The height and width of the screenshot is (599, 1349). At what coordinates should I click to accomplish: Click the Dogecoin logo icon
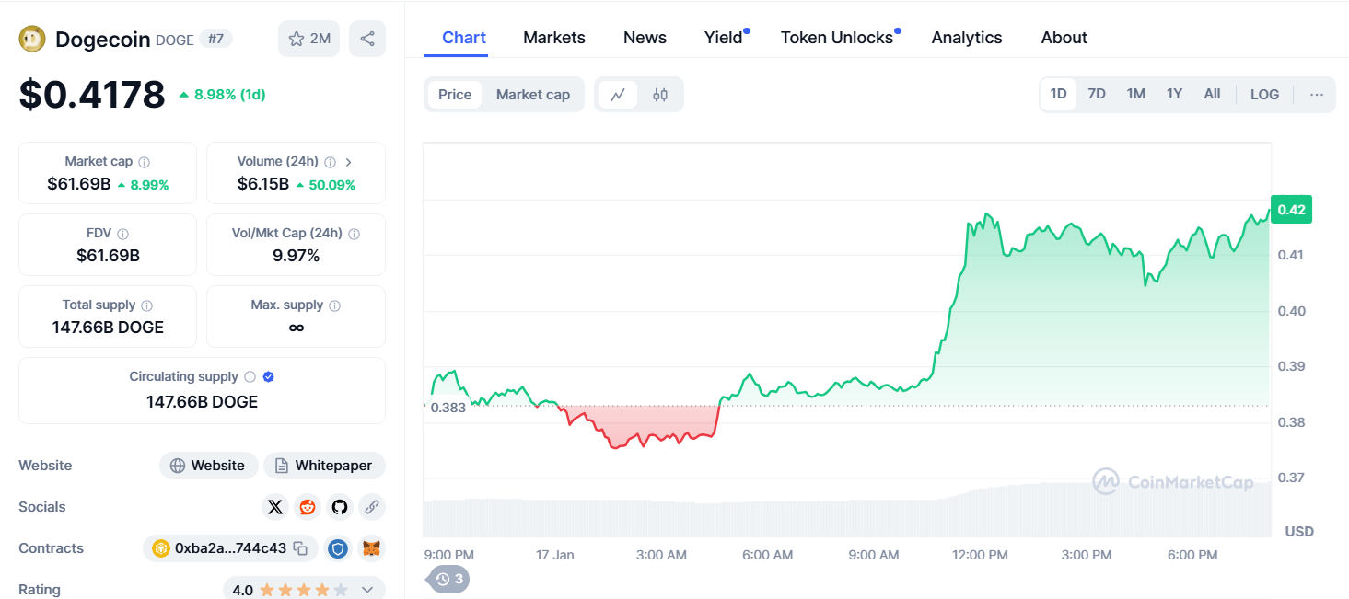pyautogui.click(x=32, y=39)
